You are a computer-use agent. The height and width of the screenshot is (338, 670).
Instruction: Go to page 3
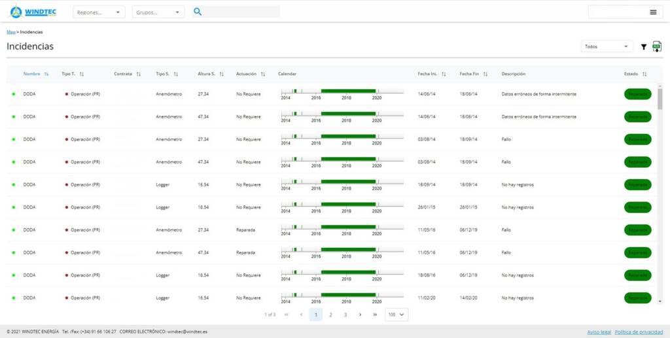(x=345, y=314)
